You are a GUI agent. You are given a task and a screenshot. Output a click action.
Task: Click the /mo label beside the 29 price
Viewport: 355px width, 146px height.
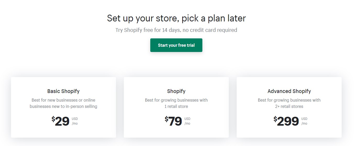[75, 124]
